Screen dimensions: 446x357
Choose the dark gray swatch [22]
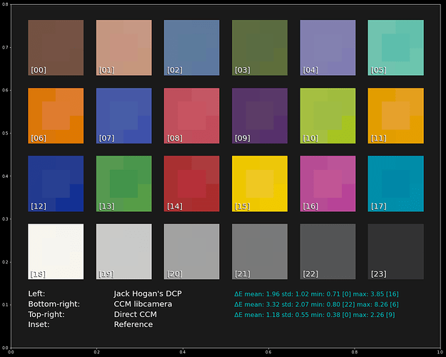(328, 251)
